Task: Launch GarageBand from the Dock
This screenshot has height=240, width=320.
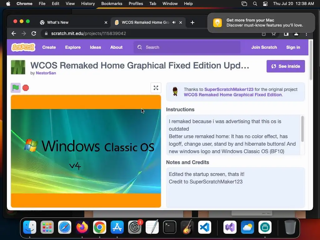Action: [x=187, y=227]
